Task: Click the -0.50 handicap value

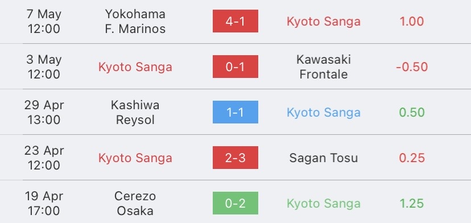Action: point(411,67)
